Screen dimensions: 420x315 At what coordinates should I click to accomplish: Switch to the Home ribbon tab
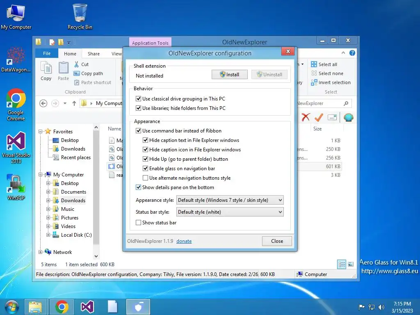tap(70, 54)
